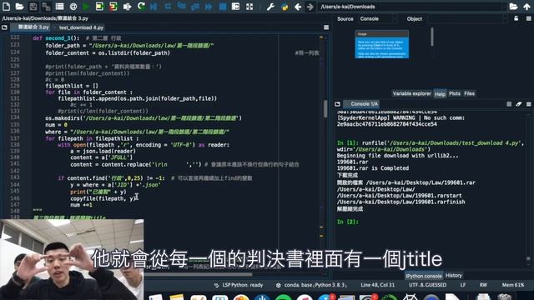This screenshot has height=300, width=534.
Task: Stop debugging with the blue square
Action: click(x=223, y=7)
